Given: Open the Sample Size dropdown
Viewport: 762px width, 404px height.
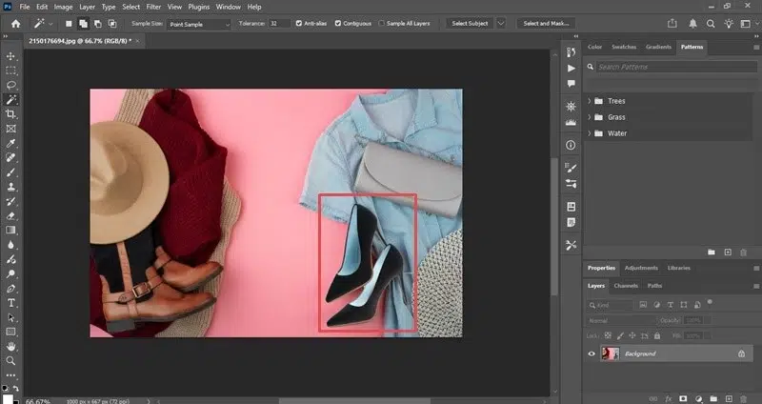Looking at the screenshot, I should point(199,24).
